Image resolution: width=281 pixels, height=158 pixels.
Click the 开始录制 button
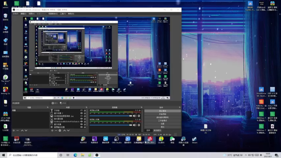(162, 114)
